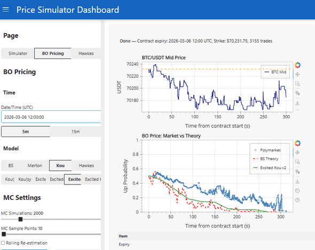
Task: Click the Date/Time (UTC) input field
Action: (51, 117)
